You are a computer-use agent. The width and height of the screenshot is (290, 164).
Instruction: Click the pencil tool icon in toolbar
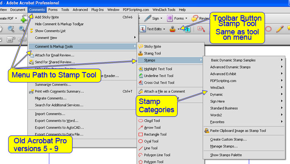(x=280, y=29)
